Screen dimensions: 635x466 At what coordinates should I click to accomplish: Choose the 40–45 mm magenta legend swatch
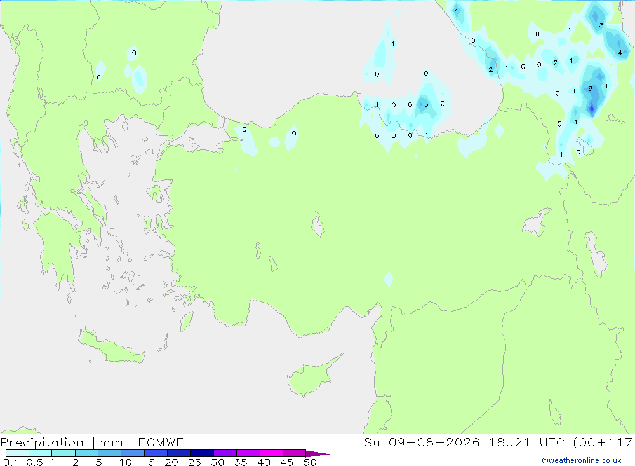[x=271, y=453]
